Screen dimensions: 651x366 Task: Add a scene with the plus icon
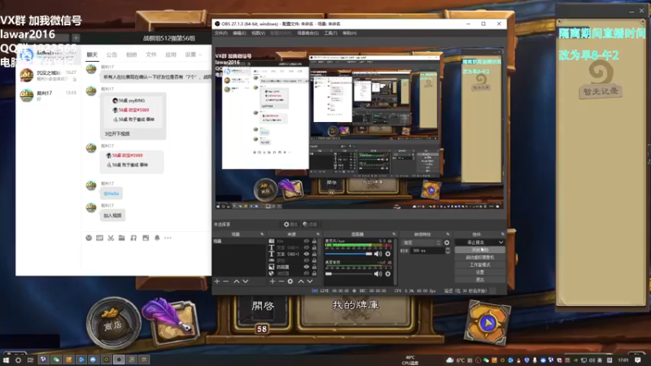pyautogui.click(x=216, y=281)
